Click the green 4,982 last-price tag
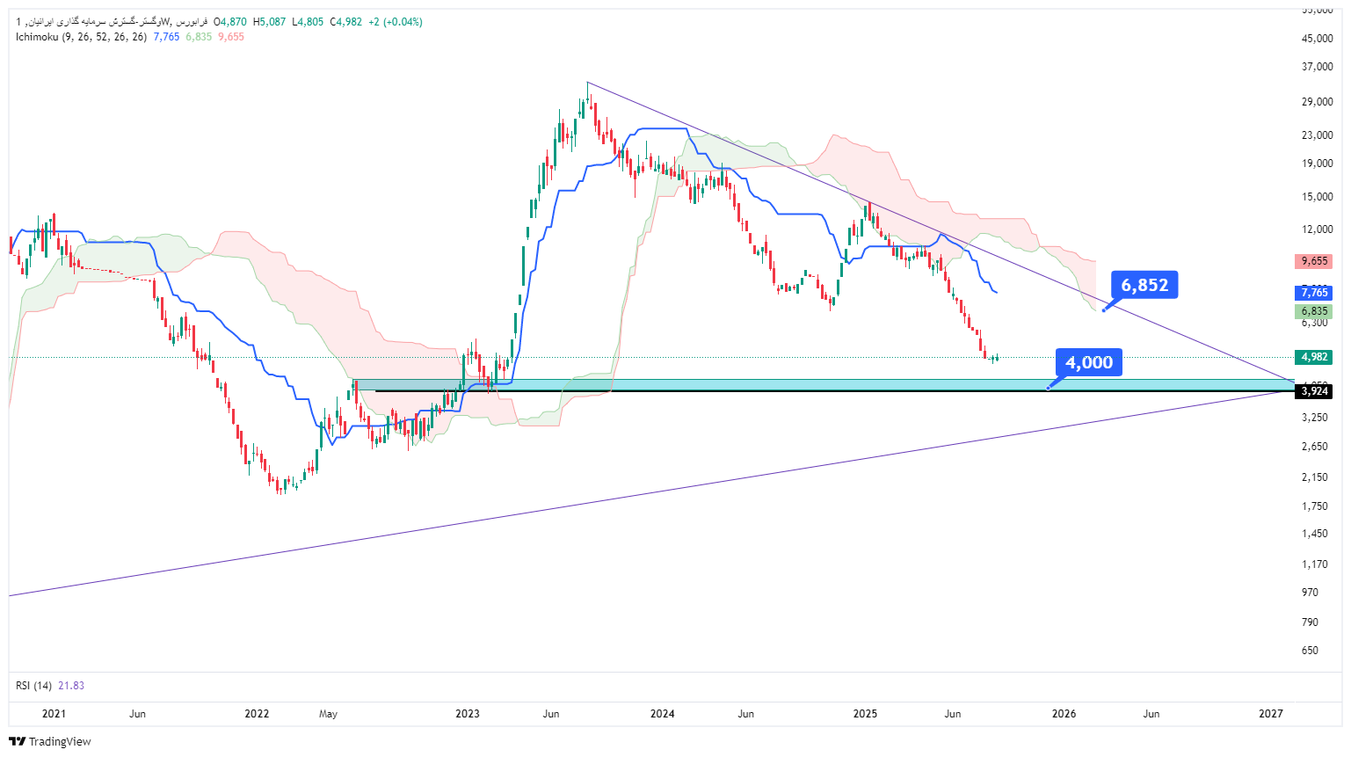This screenshot has height=757, width=1351. pyautogui.click(x=1314, y=357)
